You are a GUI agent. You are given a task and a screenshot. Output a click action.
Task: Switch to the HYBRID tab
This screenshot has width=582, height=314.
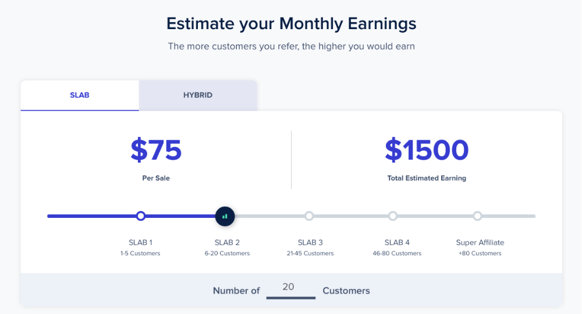[198, 95]
